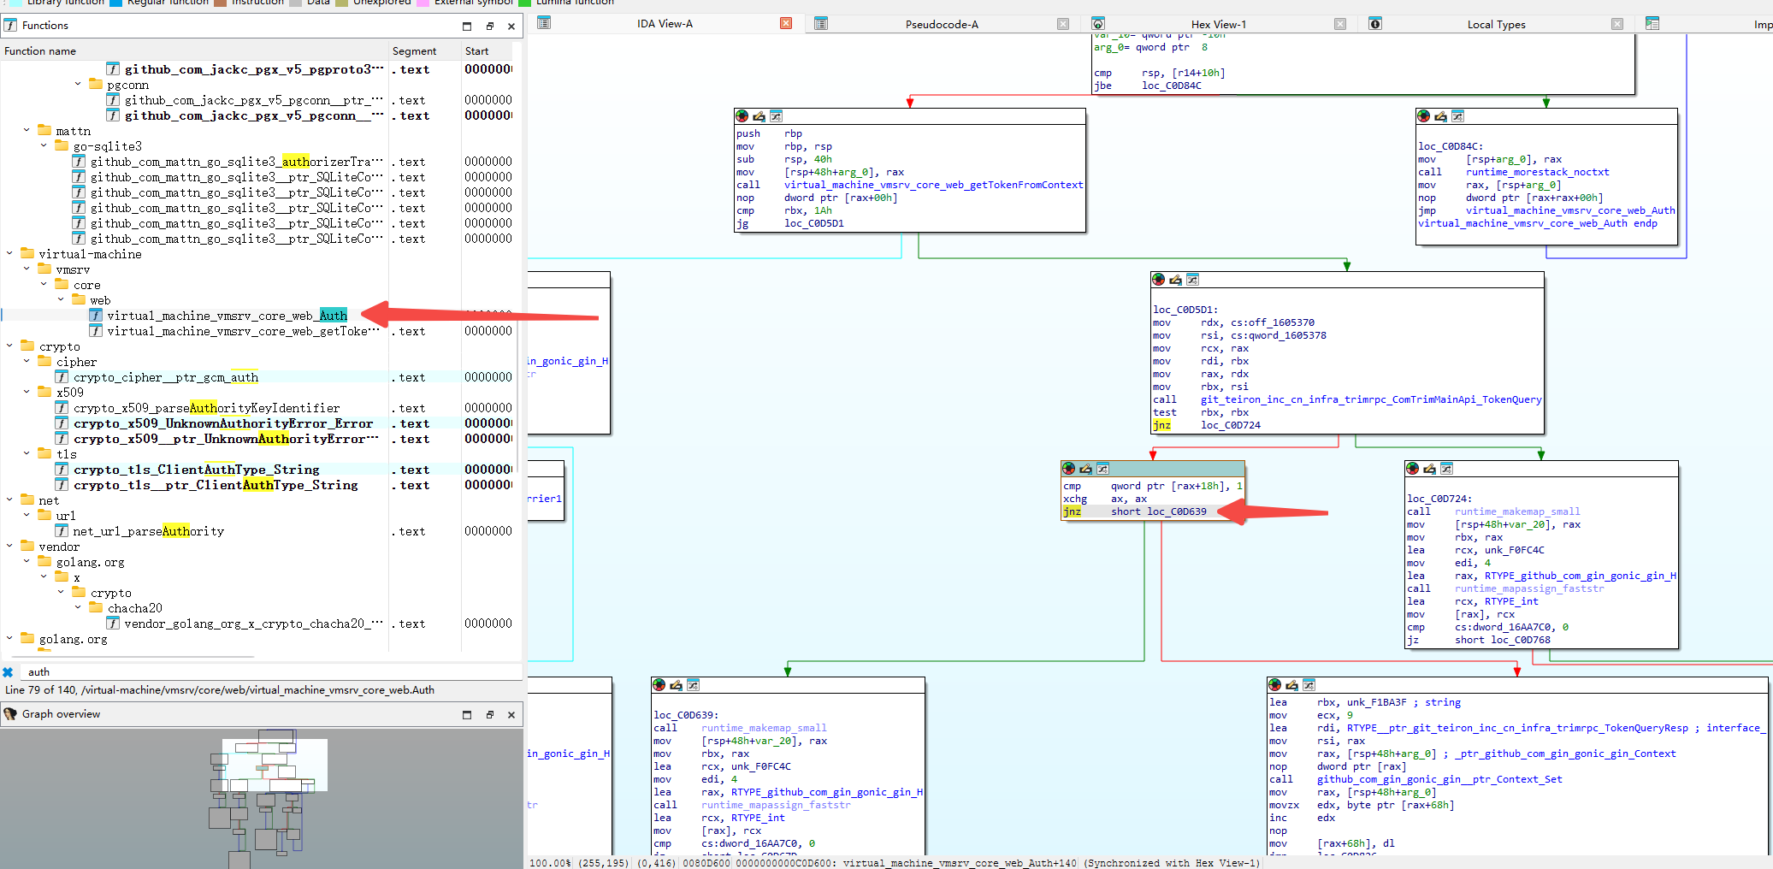Screen dimensions: 1773x869
Task: Close the IDA View-A tab
Action: pyautogui.click(x=786, y=23)
